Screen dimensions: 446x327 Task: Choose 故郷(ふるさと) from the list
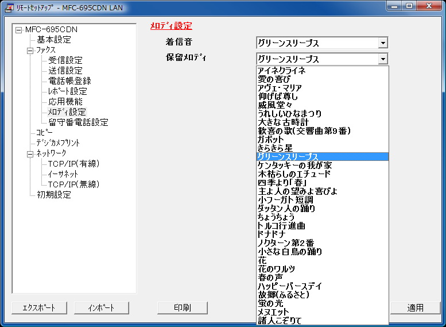(x=322, y=294)
